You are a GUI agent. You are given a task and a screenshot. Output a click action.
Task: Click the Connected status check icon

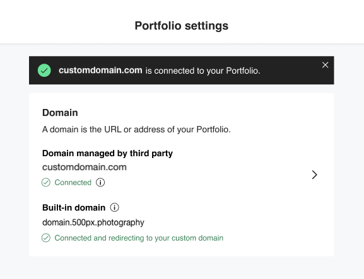(x=46, y=183)
